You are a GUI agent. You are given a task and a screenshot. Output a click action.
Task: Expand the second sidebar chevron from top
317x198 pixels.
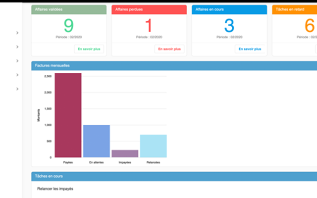coord(17,47)
